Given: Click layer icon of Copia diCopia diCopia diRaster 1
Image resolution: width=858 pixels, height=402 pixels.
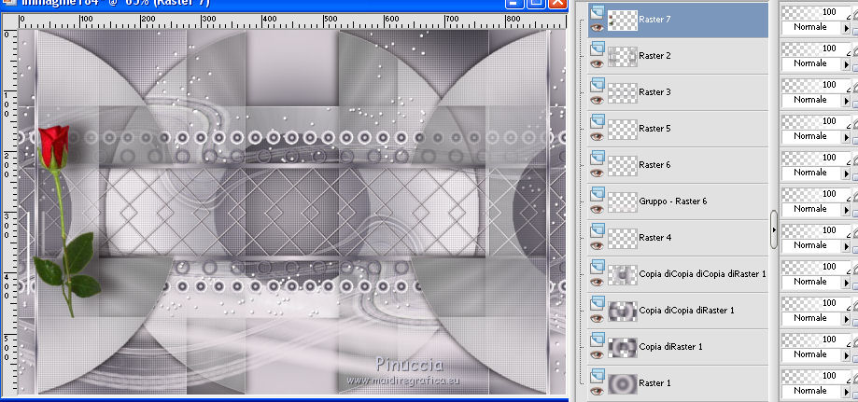Looking at the screenshot, I should point(598,267).
